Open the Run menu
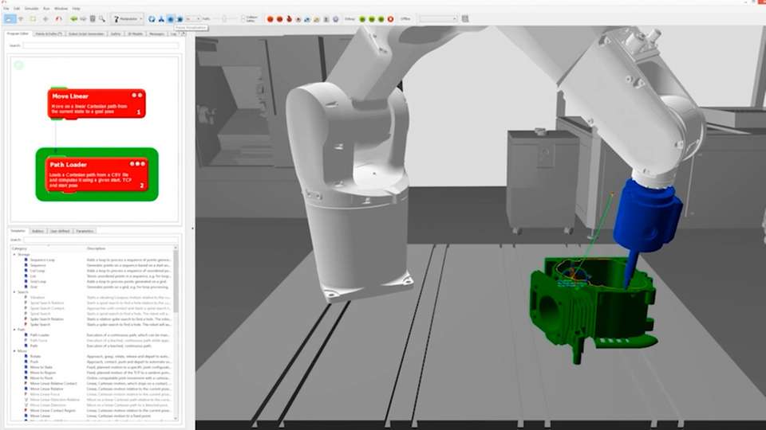This screenshot has height=430, width=766. 46,9
